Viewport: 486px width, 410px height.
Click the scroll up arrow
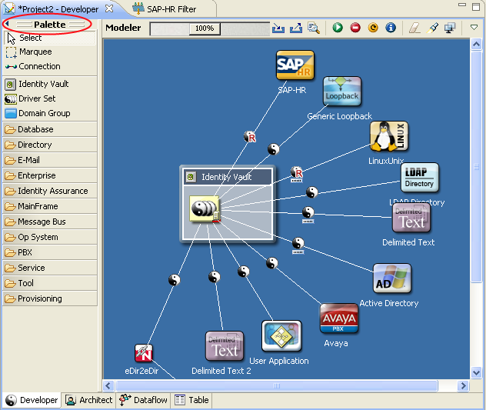click(x=477, y=45)
